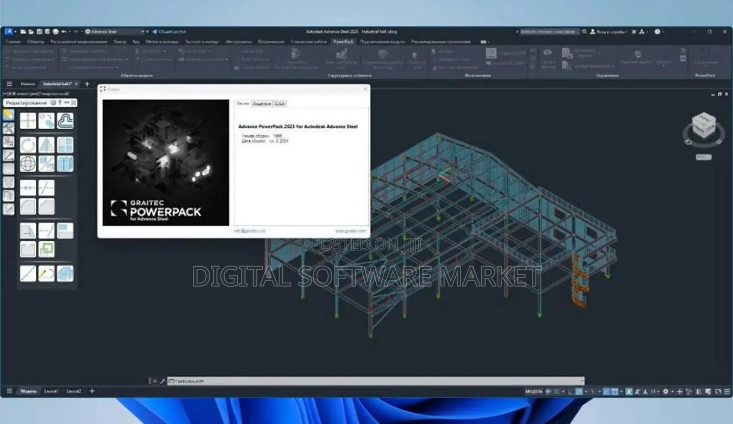Screen dimensions: 733x424
Task: Switch to the Метки и размеры ribbon tab
Action: [162, 42]
